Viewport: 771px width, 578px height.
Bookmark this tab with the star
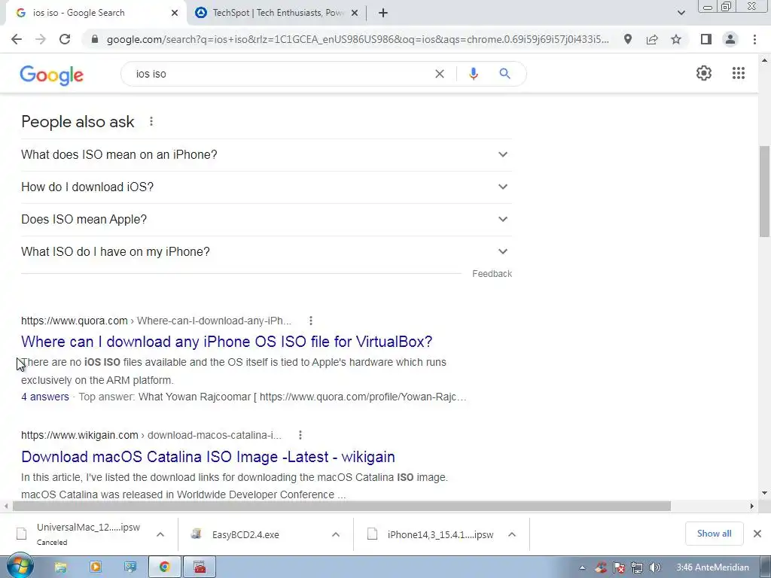click(676, 39)
